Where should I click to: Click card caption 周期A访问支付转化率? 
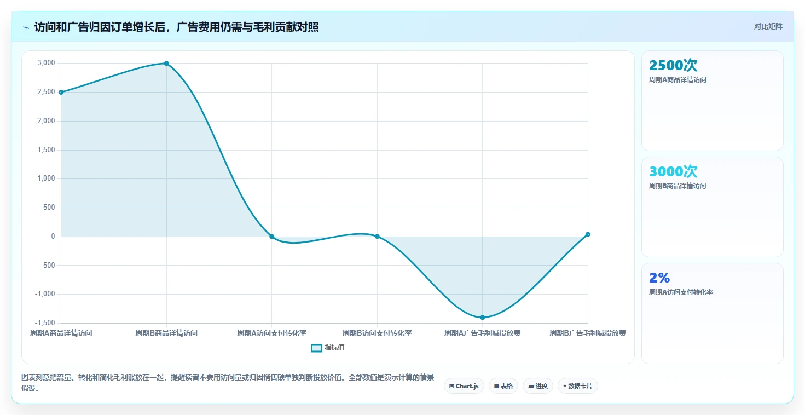pyautogui.click(x=681, y=292)
